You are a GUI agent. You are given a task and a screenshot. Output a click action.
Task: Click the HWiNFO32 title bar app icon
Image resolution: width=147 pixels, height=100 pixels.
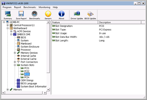pyautogui.click(x=3, y=3)
